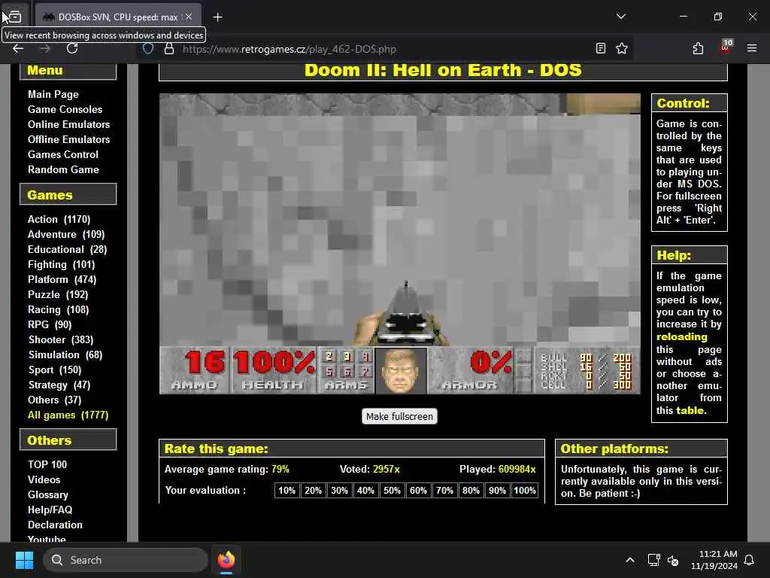This screenshot has width=770, height=578.
Task: Show hidden system tray icons chevron
Action: click(629, 560)
